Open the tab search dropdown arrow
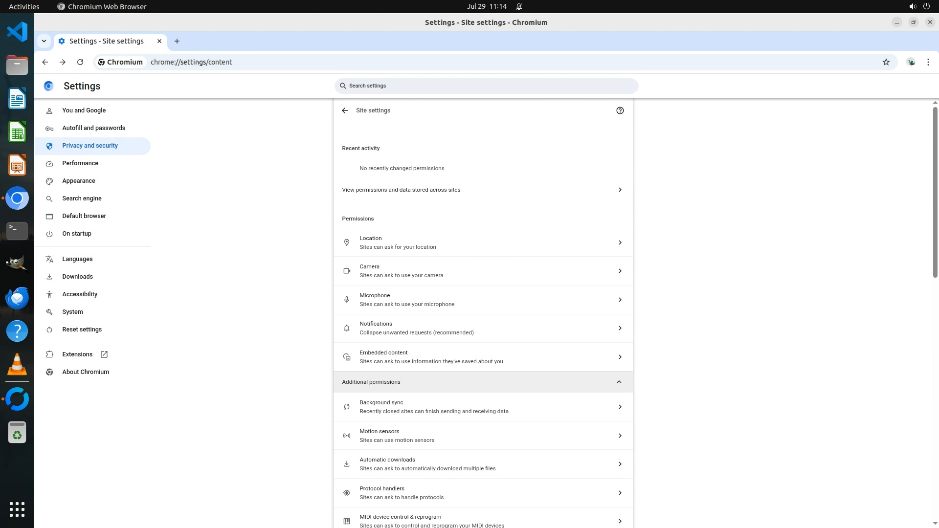Image resolution: width=939 pixels, height=528 pixels. [44, 41]
